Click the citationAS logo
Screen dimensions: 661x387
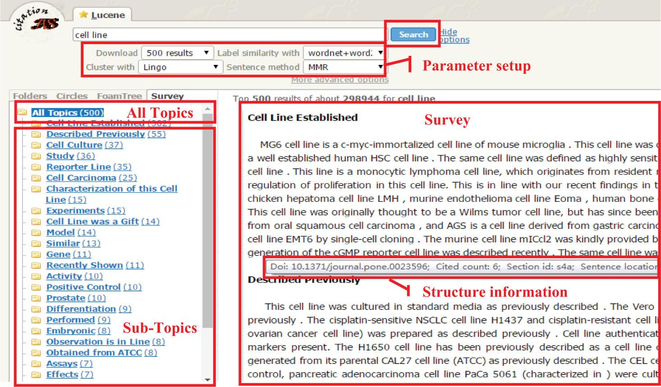pyautogui.click(x=37, y=20)
